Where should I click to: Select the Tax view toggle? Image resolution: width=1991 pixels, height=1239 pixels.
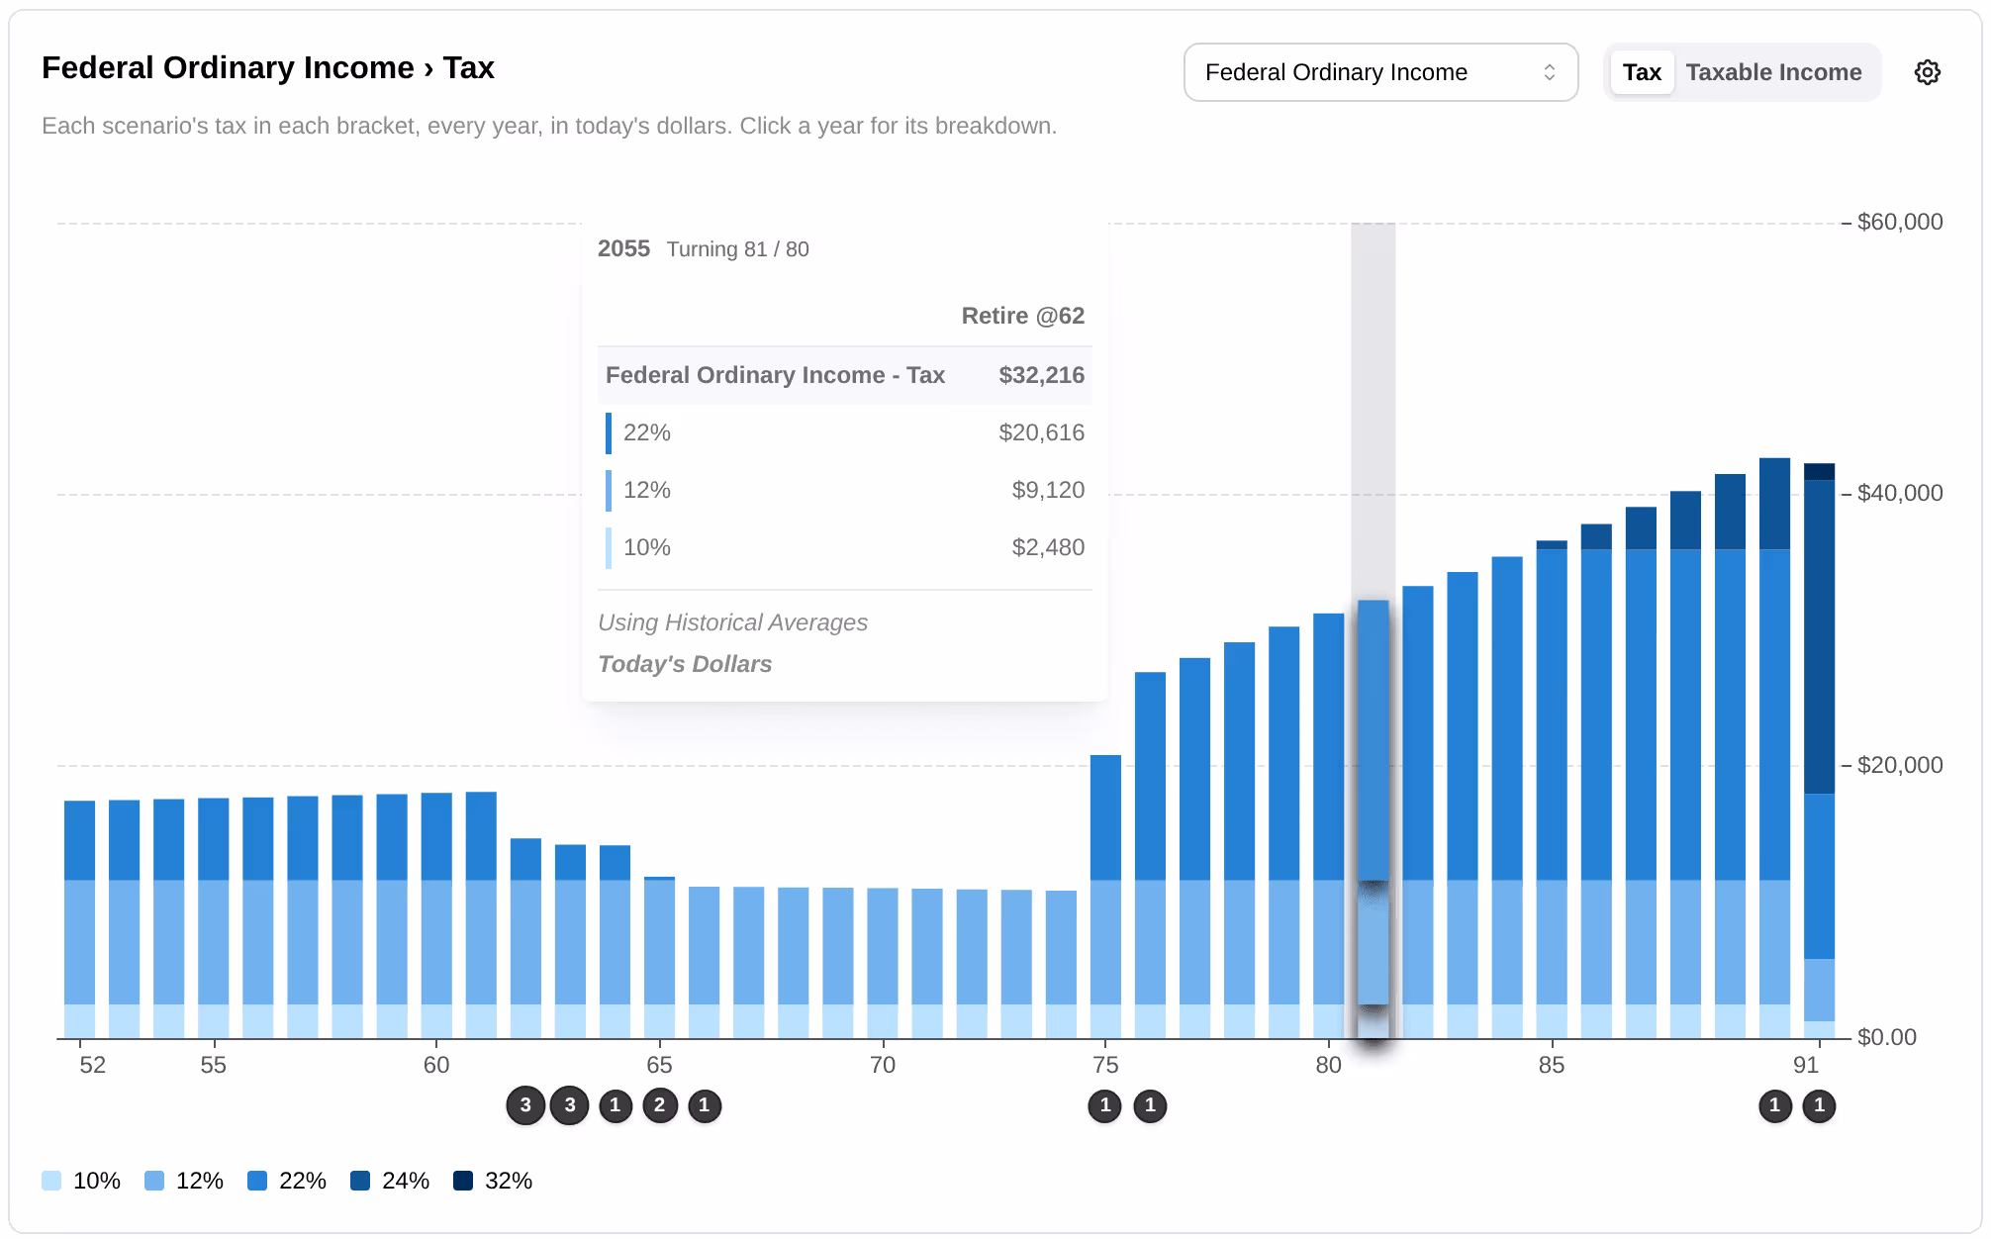tap(1642, 72)
